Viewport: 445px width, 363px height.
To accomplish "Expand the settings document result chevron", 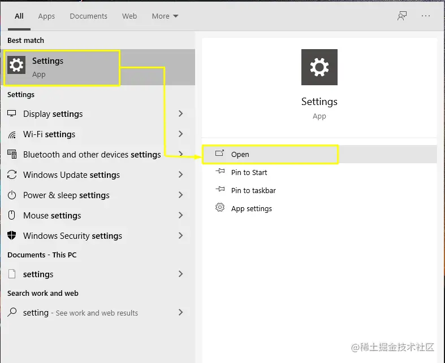I will (x=180, y=274).
